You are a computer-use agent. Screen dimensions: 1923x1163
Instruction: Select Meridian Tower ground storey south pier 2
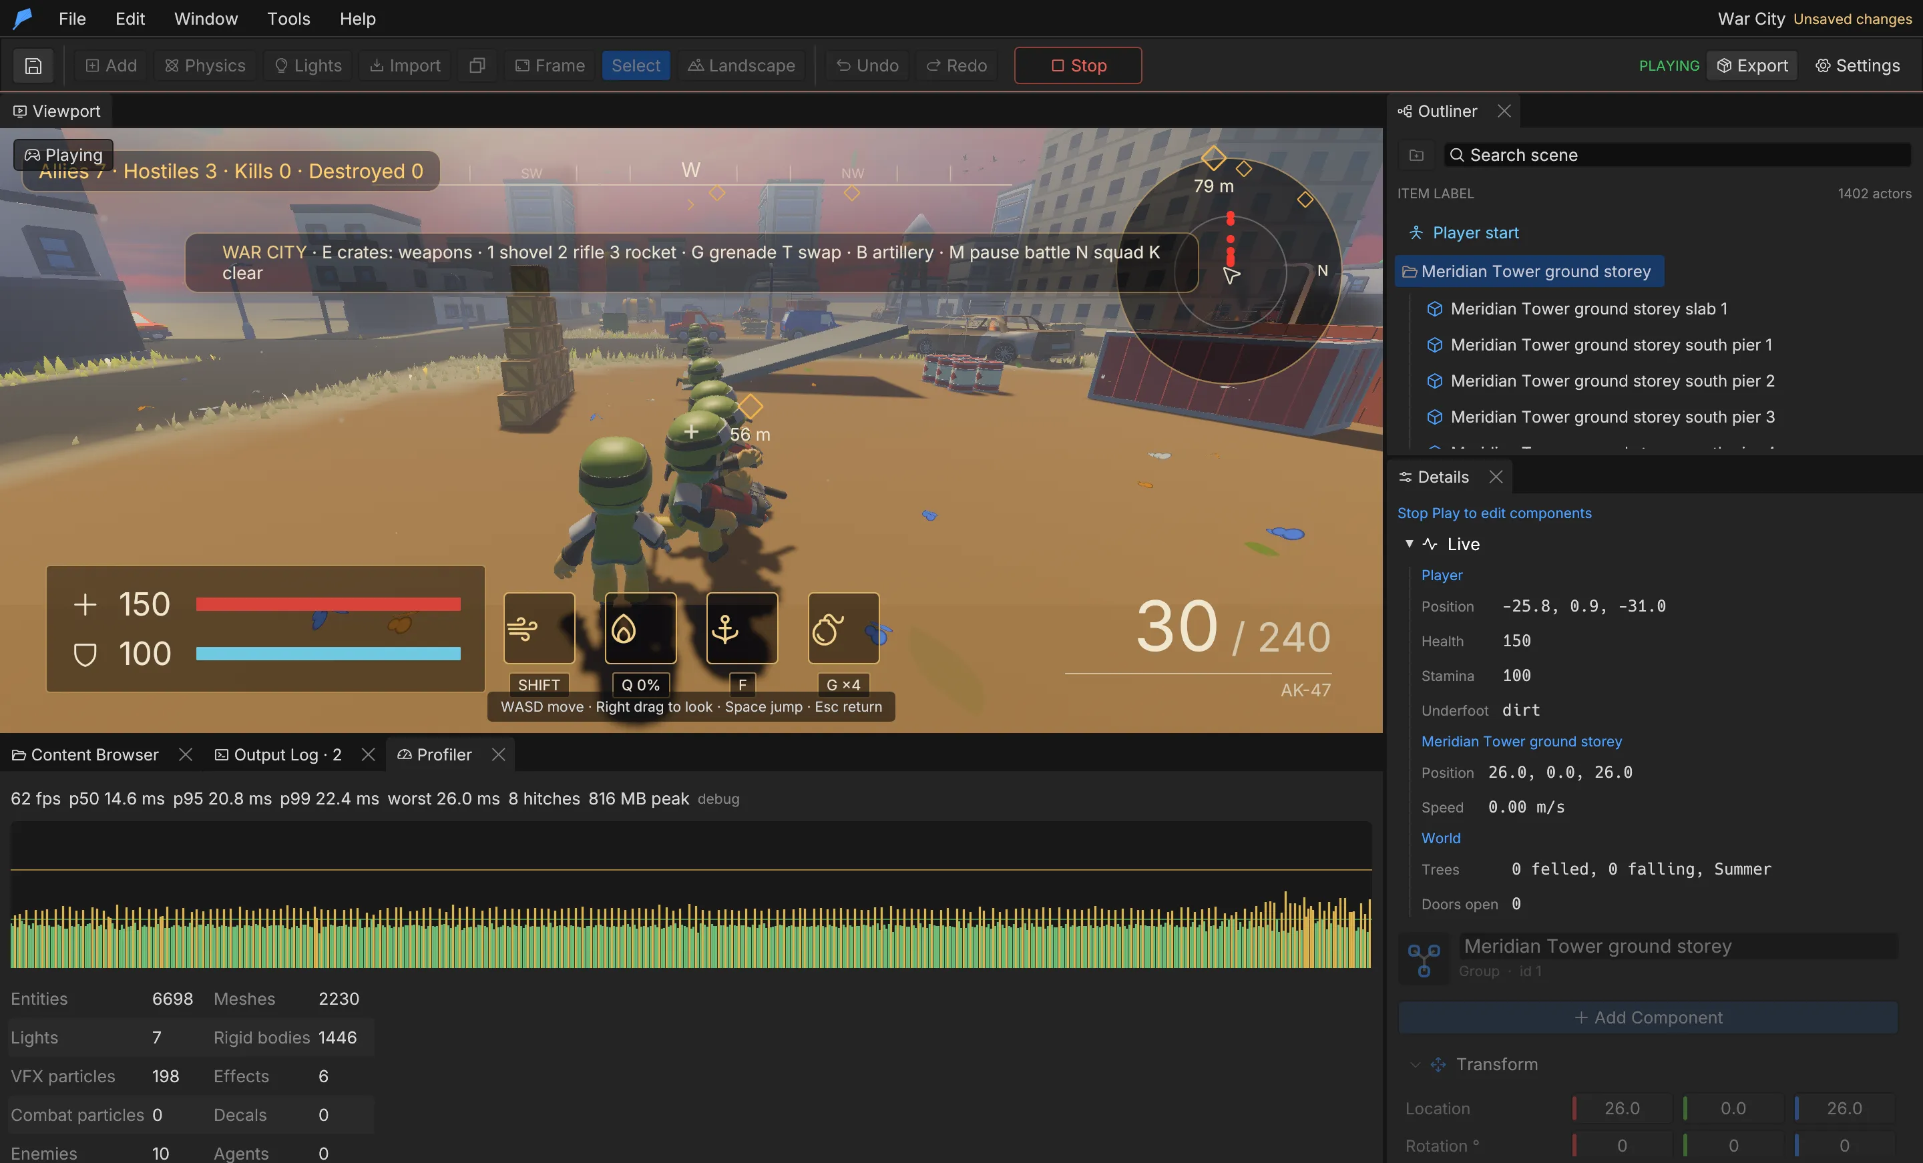[x=1612, y=381]
